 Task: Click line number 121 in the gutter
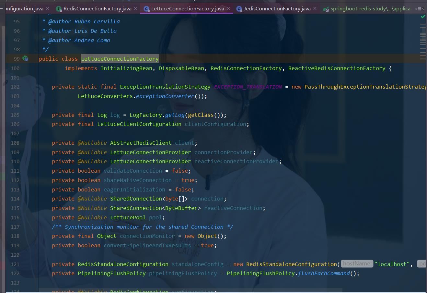pos(15,264)
